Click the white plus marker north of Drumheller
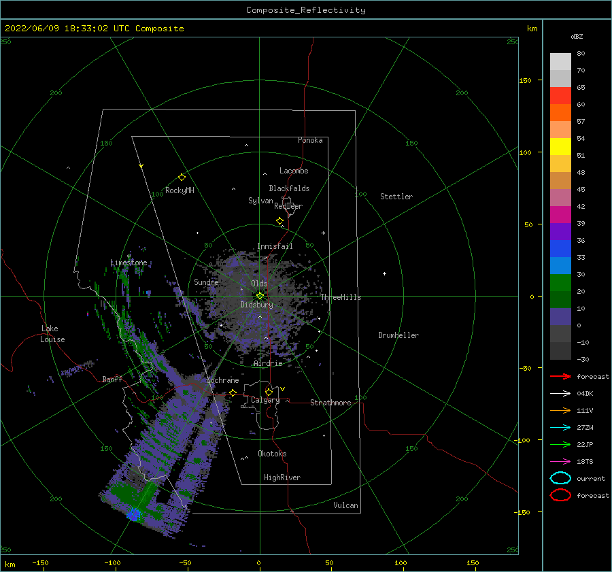The image size is (612, 572). [x=384, y=273]
